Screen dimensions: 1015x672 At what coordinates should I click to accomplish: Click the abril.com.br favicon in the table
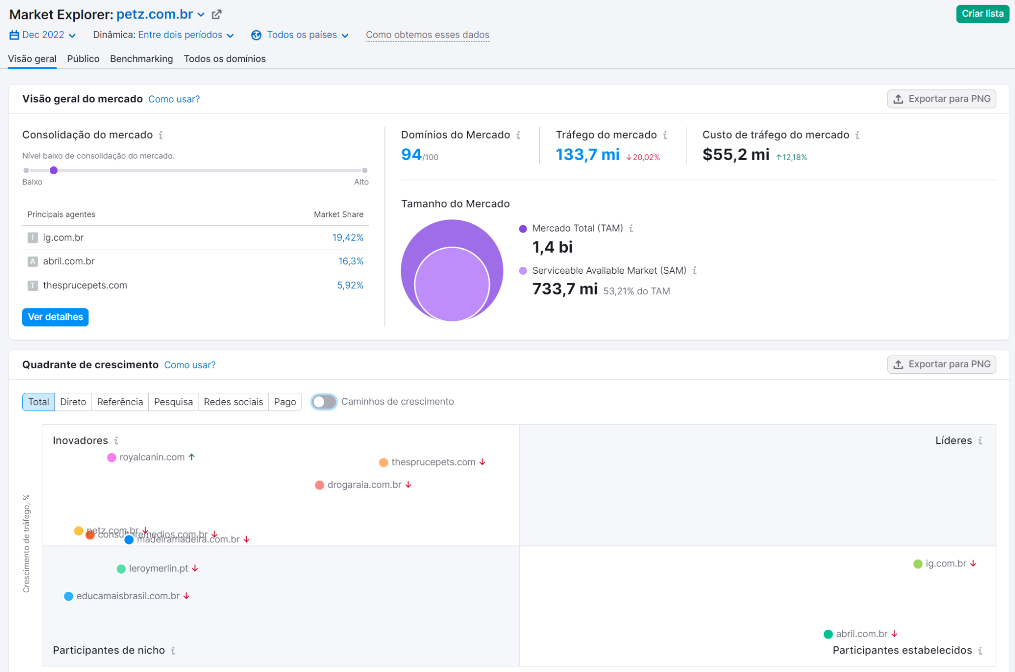[x=33, y=262]
